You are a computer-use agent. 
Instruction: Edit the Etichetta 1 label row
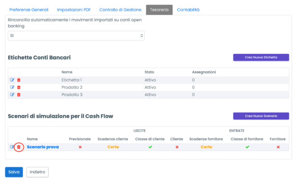pos(12,80)
